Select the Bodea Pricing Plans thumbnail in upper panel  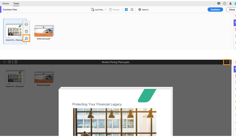(15, 31)
